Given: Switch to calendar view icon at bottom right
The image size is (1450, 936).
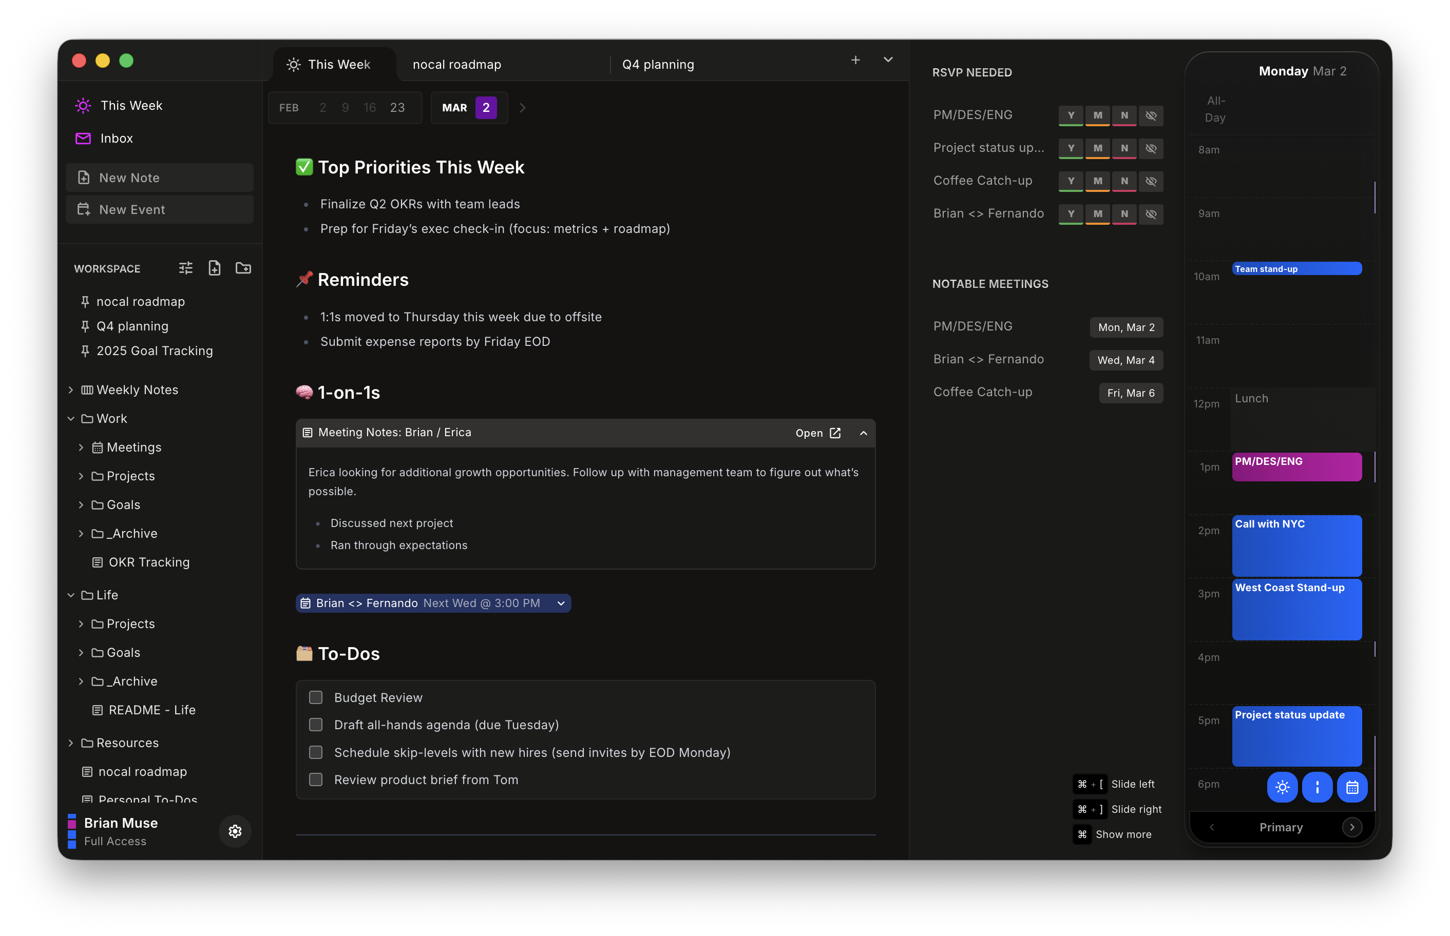Looking at the screenshot, I should click(x=1352, y=787).
